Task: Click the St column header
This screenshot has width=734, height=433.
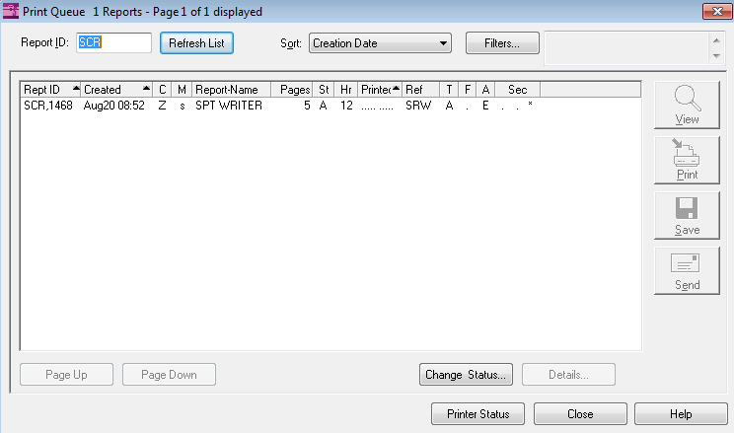Action: [x=324, y=90]
